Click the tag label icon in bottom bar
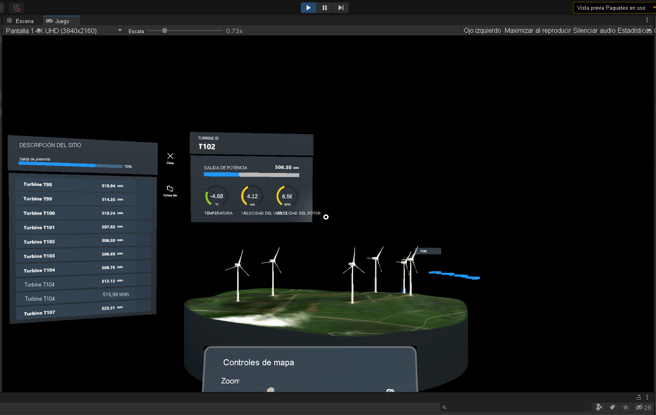Image resolution: width=656 pixels, height=415 pixels. (x=612, y=407)
